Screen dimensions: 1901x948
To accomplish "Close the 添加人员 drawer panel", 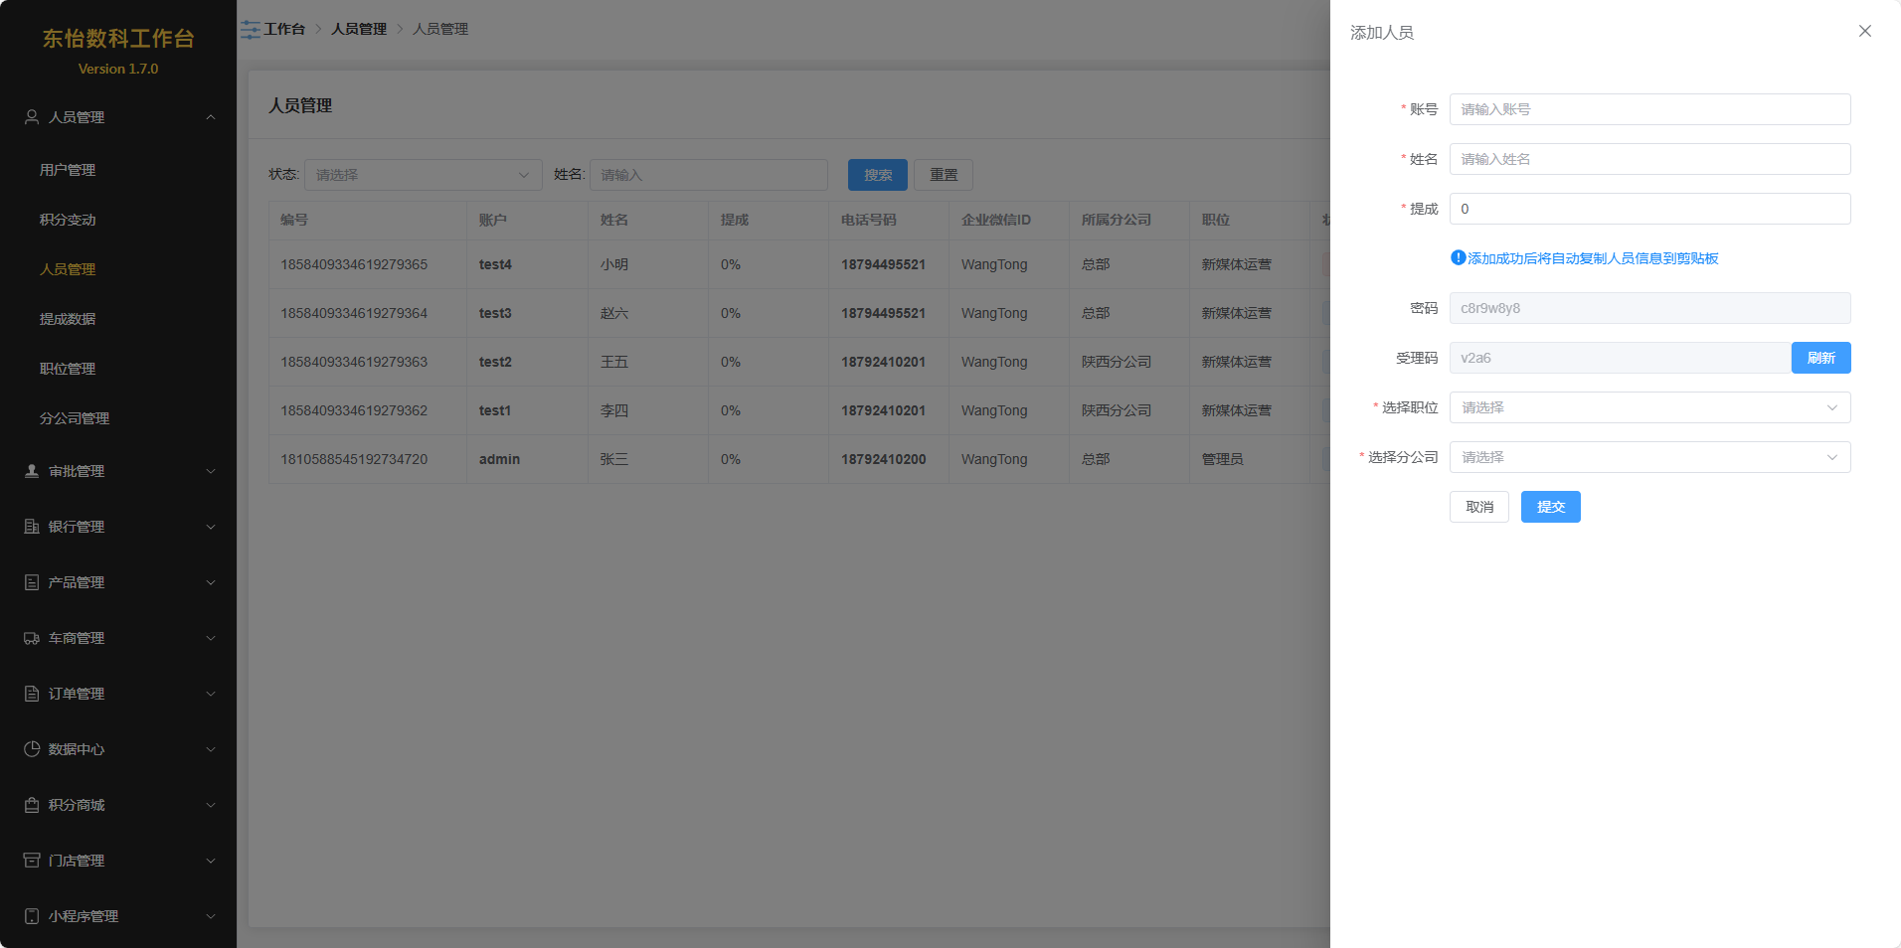I will coord(1864,32).
